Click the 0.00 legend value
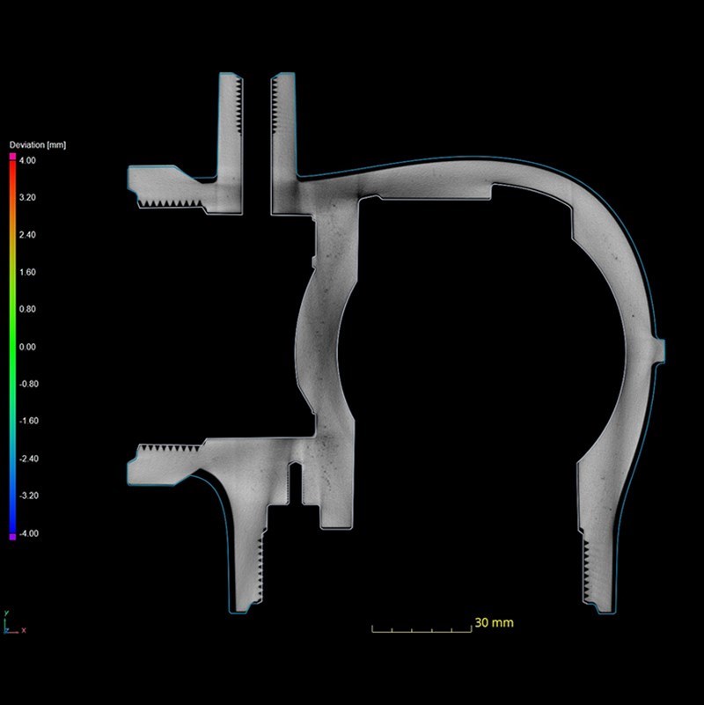Viewport: 704px width, 705px height. point(27,347)
